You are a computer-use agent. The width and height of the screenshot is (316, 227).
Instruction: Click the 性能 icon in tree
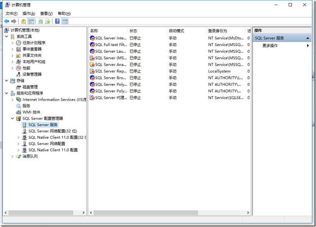click(18, 68)
